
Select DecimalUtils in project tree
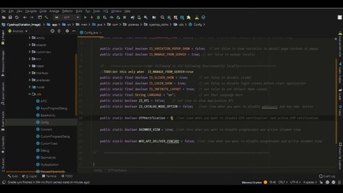pyautogui.click(x=46, y=157)
